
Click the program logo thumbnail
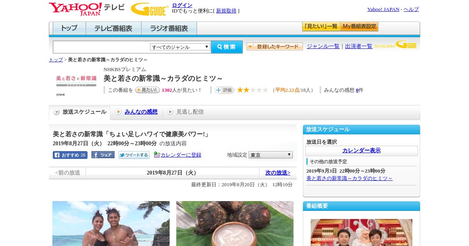click(76, 81)
